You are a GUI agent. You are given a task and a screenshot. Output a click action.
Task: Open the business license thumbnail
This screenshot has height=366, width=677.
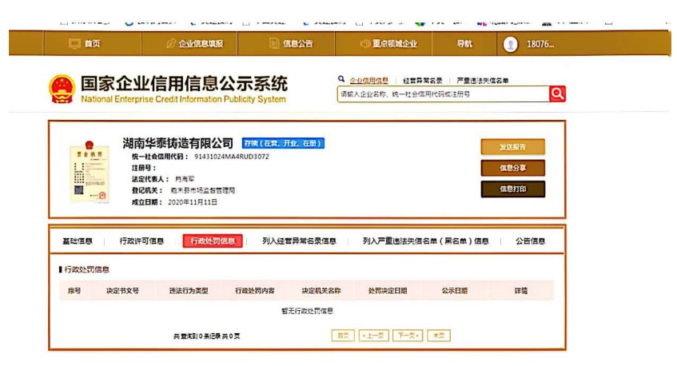[x=90, y=171]
